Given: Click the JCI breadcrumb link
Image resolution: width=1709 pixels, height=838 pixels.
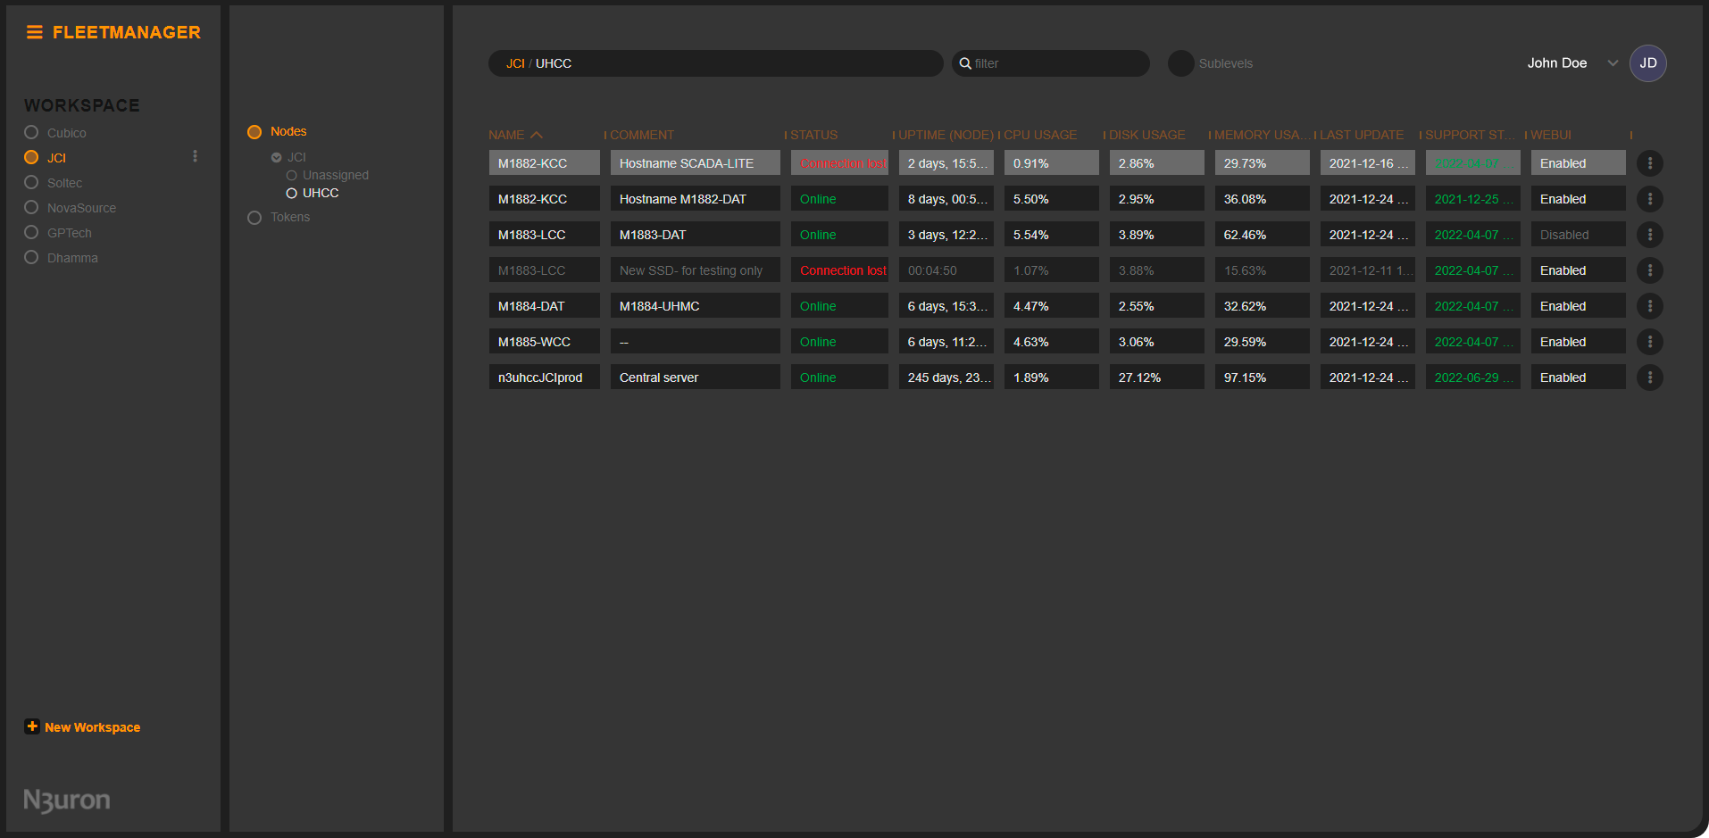Looking at the screenshot, I should (x=515, y=62).
